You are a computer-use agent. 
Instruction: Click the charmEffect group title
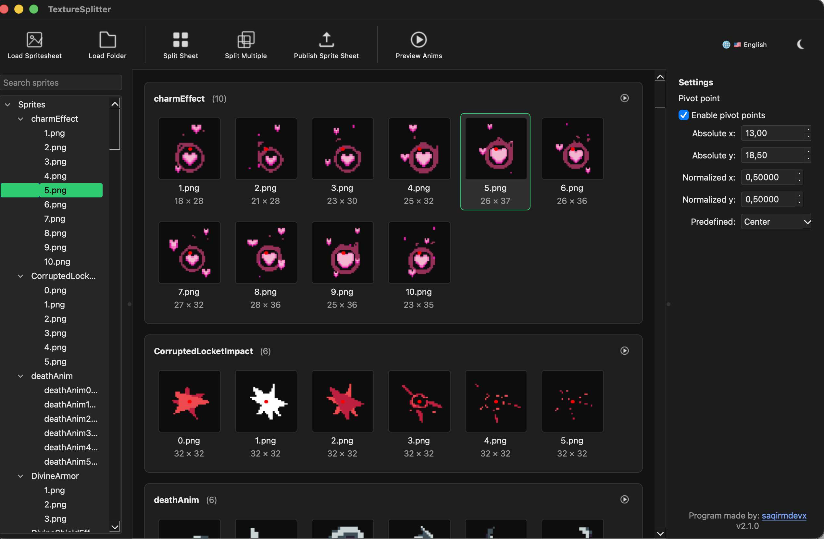pyautogui.click(x=179, y=99)
